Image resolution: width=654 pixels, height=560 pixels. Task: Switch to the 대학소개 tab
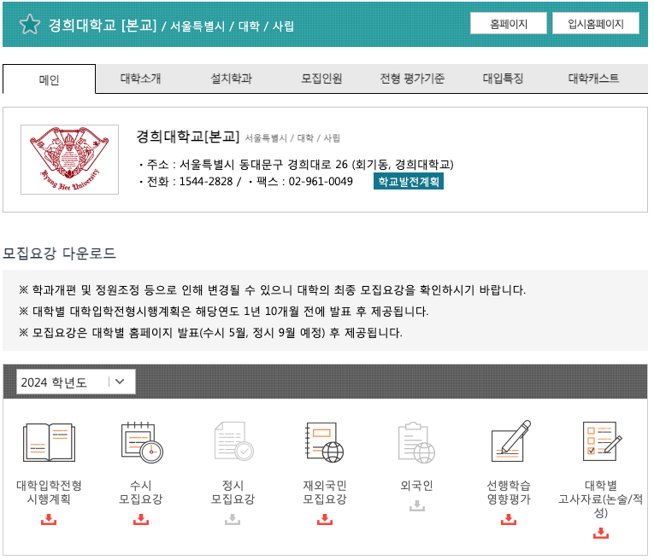[x=140, y=79]
